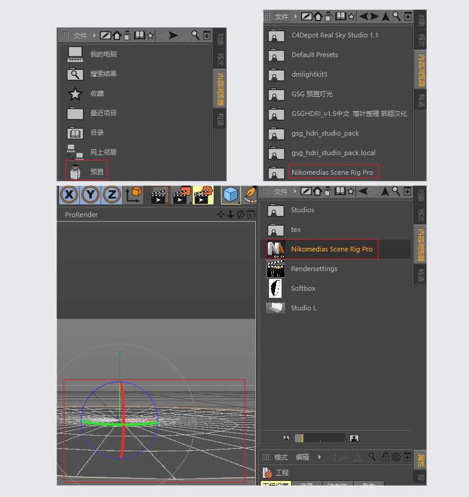This screenshot has height=497, width=469.
Task: Click up arrow in the panel listing Default Presets
Action: click(386, 16)
